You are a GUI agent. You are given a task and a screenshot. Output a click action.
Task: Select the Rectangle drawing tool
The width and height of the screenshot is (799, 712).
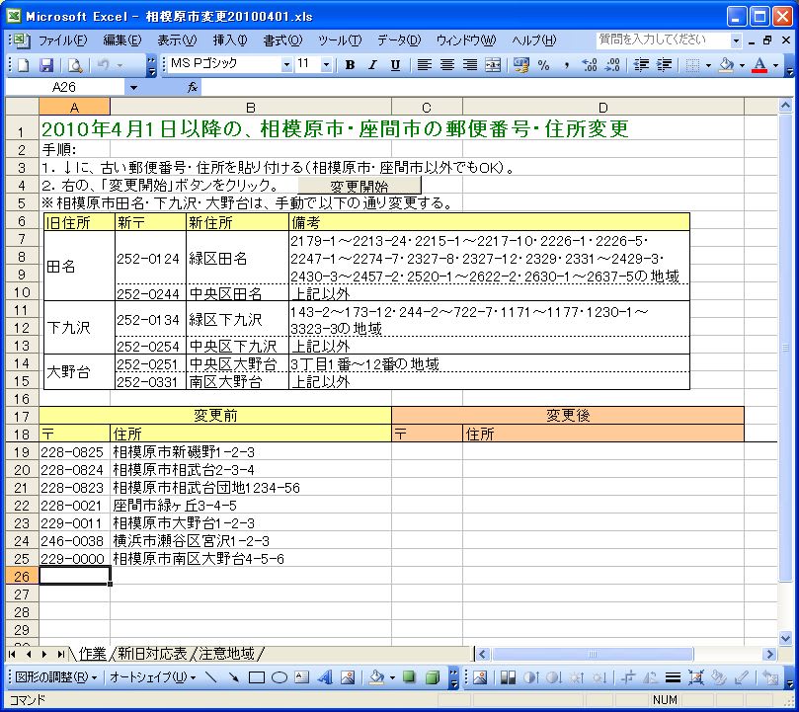pyautogui.click(x=257, y=677)
